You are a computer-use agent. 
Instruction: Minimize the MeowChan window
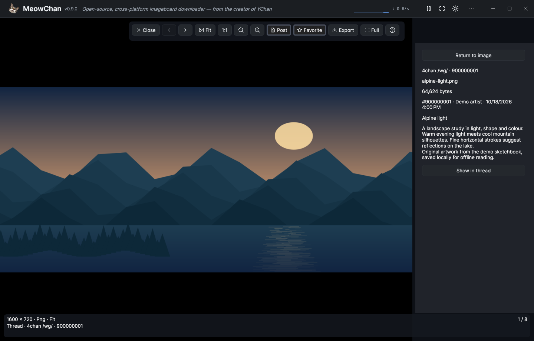493,9
